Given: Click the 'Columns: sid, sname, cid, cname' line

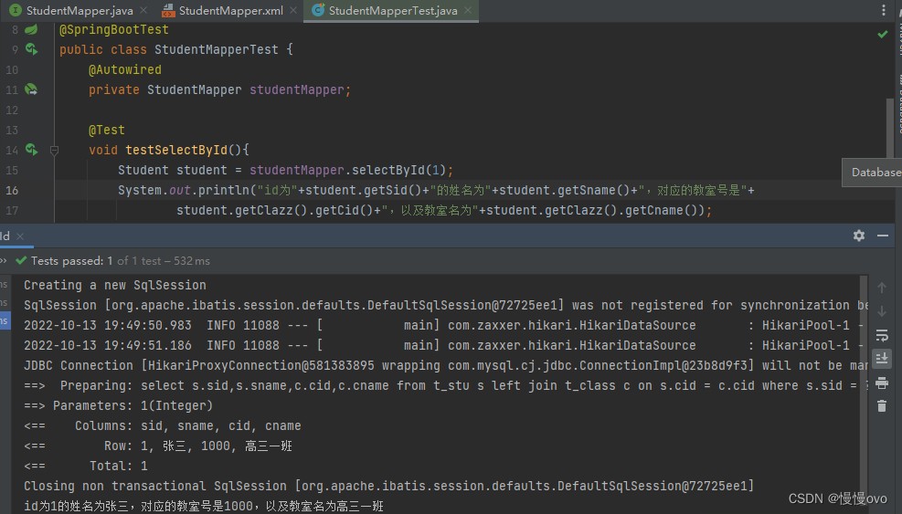Looking at the screenshot, I should coord(163,426).
